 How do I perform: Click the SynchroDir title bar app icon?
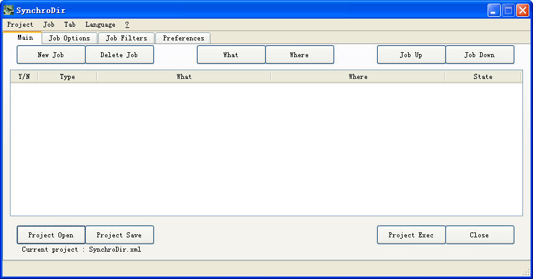pyautogui.click(x=9, y=10)
